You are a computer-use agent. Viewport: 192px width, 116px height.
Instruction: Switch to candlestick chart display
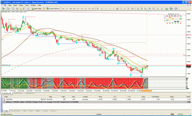point(142,9)
